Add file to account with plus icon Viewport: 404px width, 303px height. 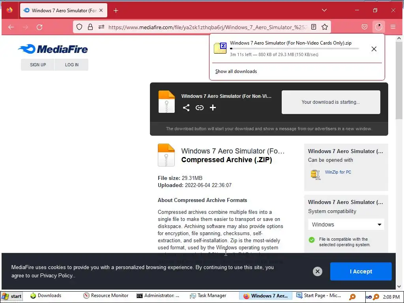coord(213,108)
